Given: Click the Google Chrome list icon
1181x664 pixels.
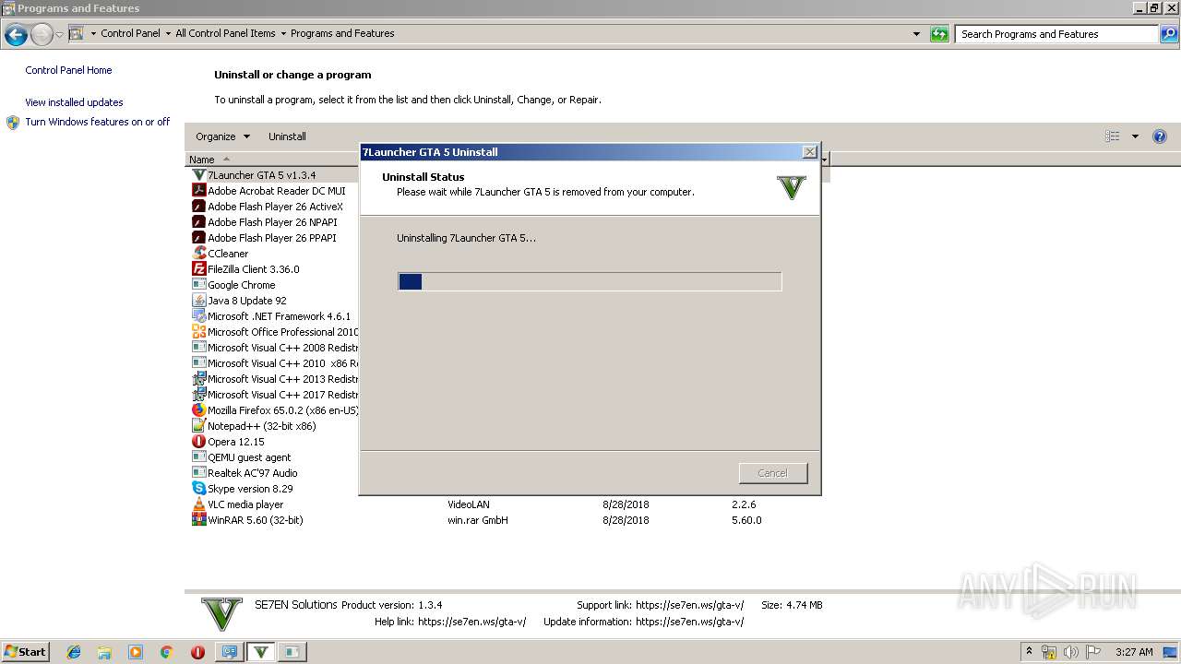Looking at the screenshot, I should pyautogui.click(x=198, y=285).
